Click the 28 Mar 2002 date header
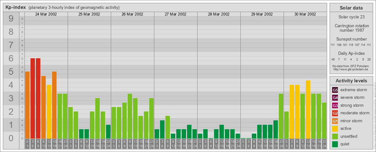Screen dimensions: 376x152 coord(219,14)
